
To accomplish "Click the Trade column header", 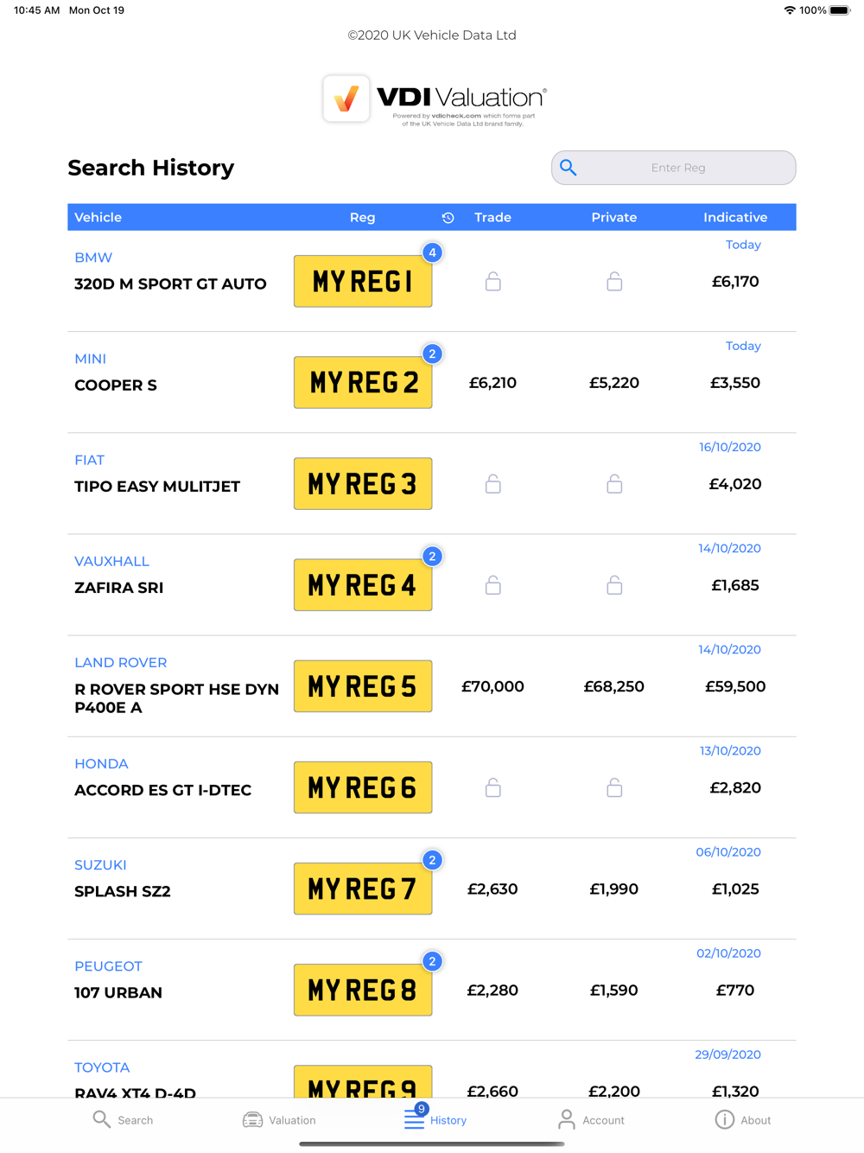I will coord(492,218).
